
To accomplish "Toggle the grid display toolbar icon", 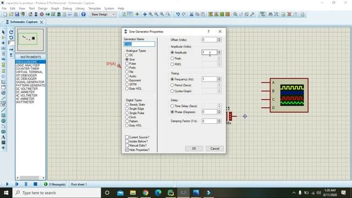I will [130, 14].
